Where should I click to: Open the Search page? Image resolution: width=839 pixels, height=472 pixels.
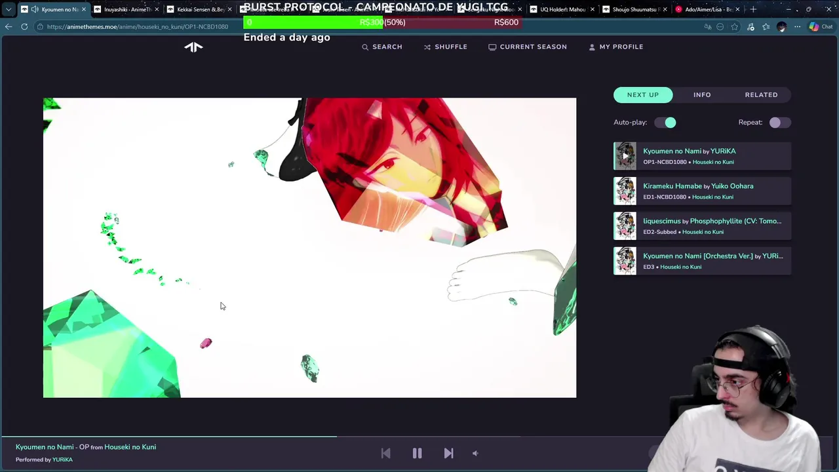(382, 47)
